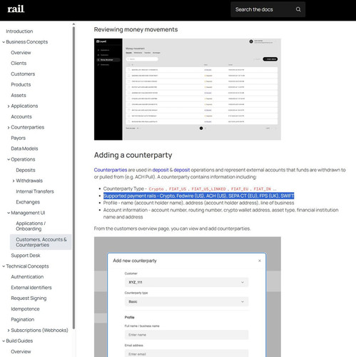Open the Idempotence page
Image resolution: width=356 pixels, height=357 pixels.
[x=25, y=309]
